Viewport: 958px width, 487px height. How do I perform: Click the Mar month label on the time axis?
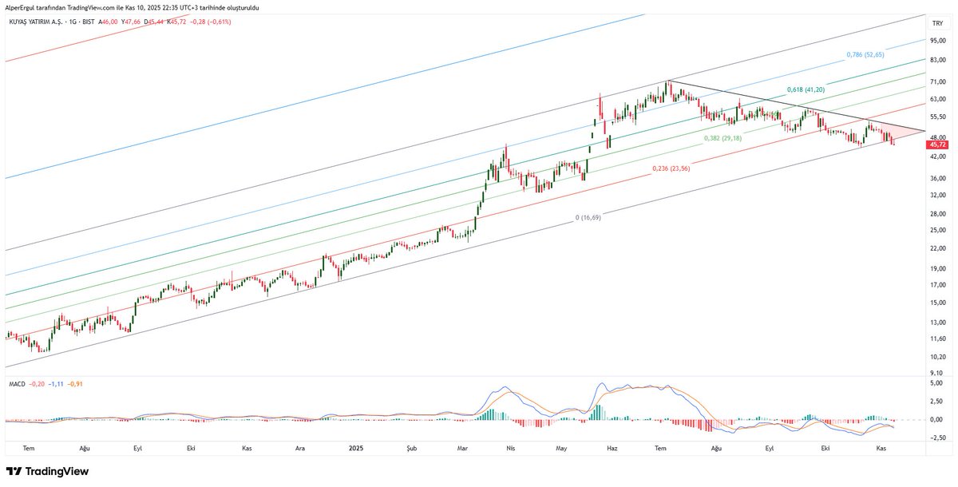point(463,449)
